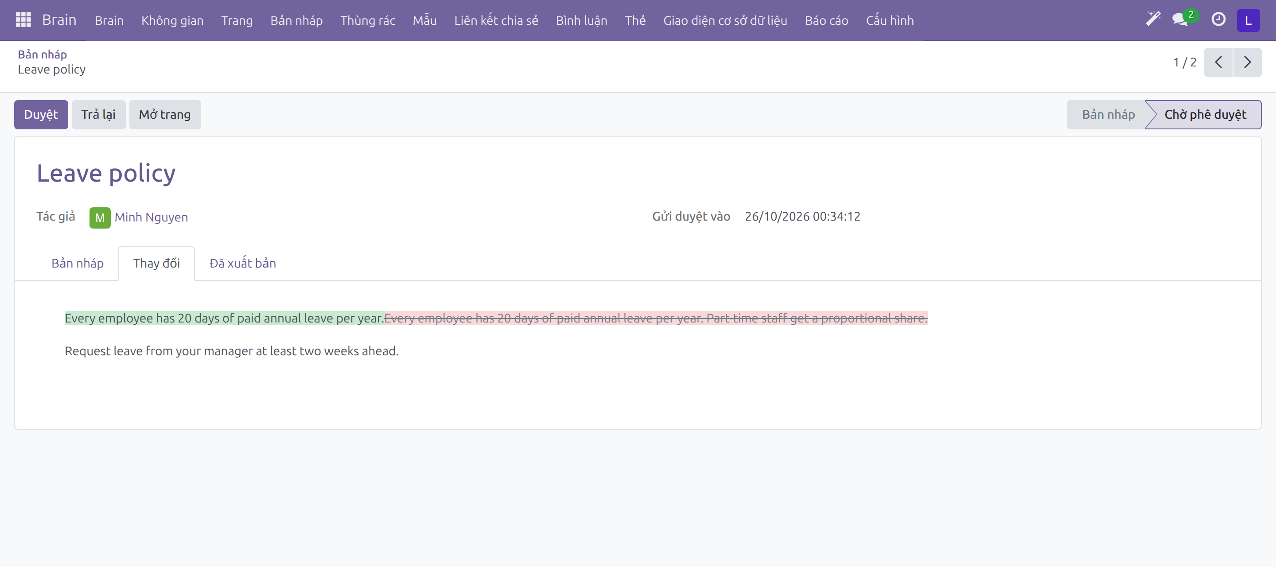The height and width of the screenshot is (567, 1276).
Task: Click the Mở trang button
Action: pos(164,114)
